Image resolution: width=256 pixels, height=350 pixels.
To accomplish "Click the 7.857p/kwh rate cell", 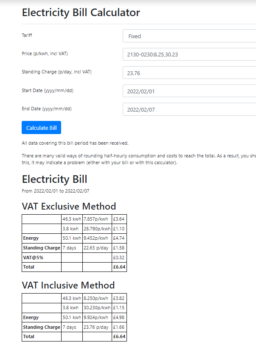I will click(97, 219).
